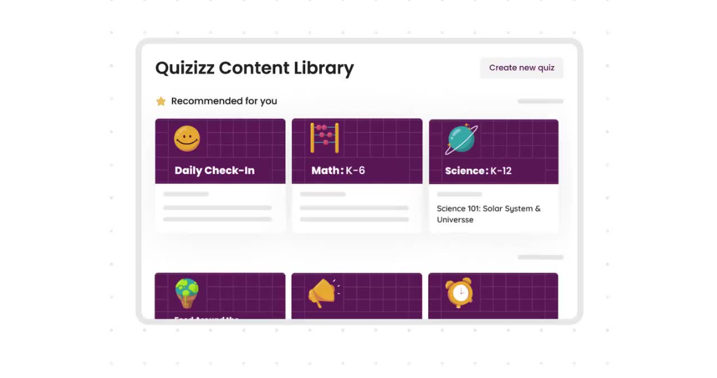
Task: Open the partially visible Food Around the title
Action: [x=206, y=318]
